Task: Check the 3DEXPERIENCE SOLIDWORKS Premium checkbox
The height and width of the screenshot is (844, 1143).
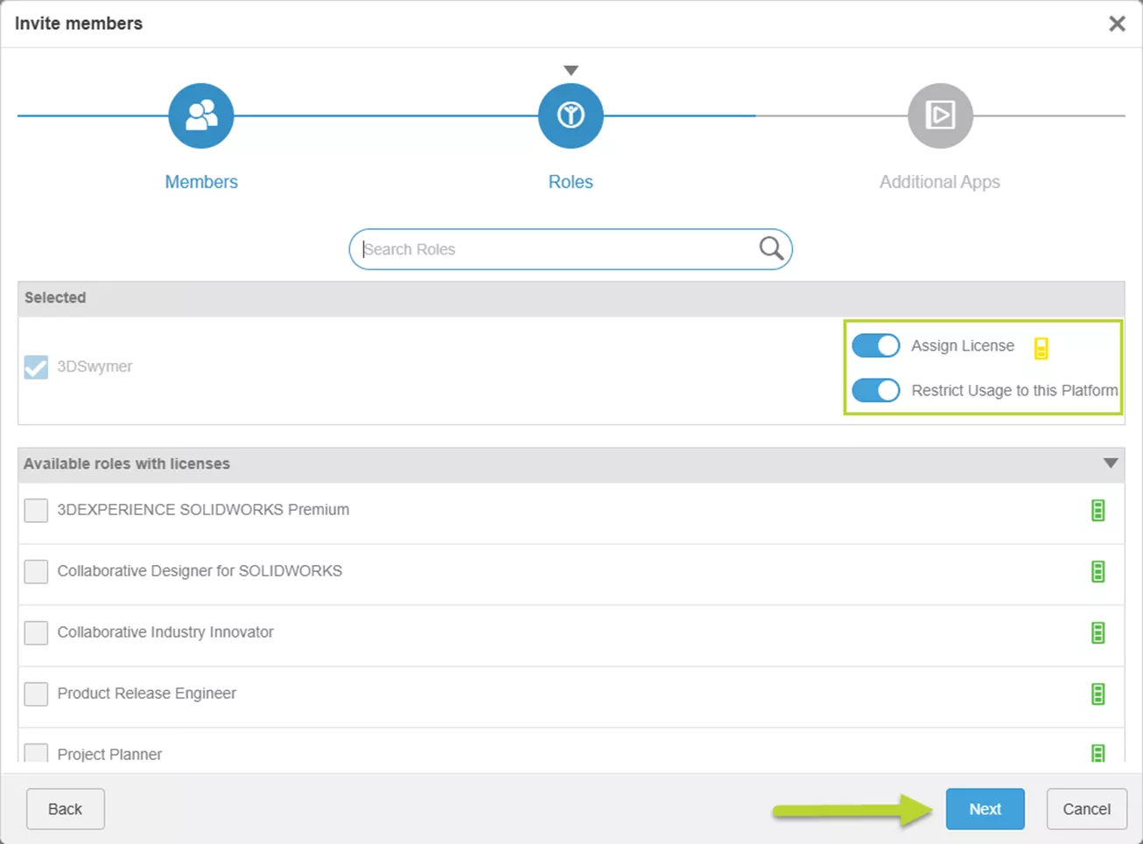Action: (36, 510)
